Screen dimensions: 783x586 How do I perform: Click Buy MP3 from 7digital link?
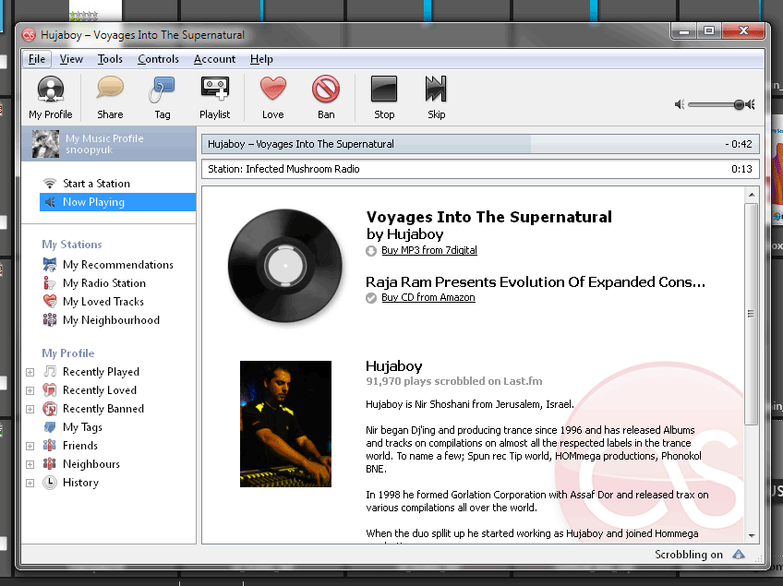(429, 250)
